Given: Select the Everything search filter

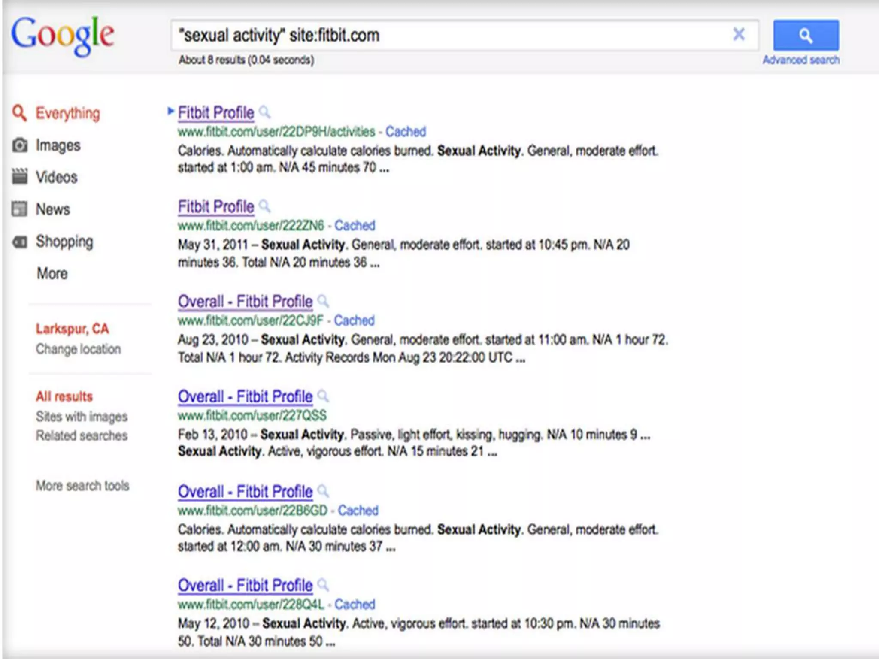Looking at the screenshot, I should click(x=67, y=113).
